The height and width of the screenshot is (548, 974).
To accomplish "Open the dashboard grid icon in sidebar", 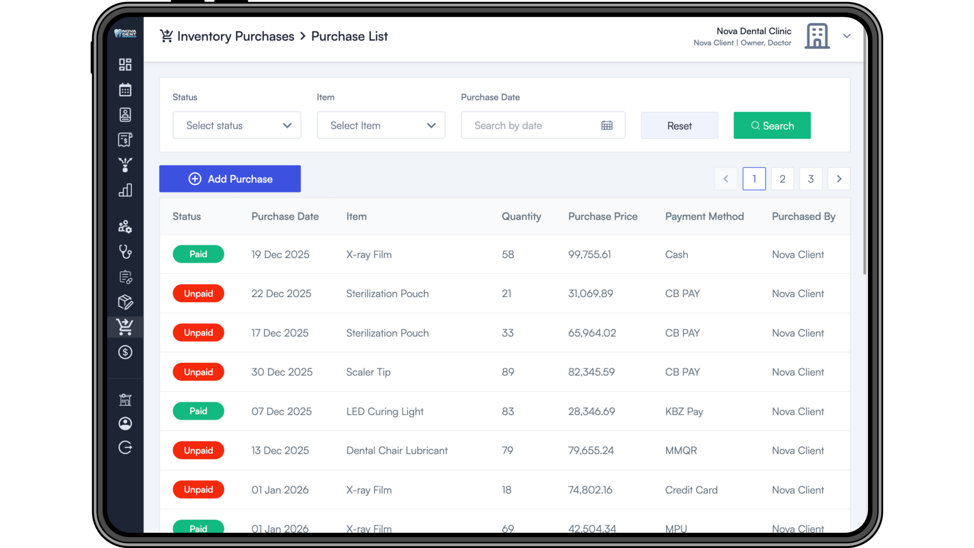I will 125,64.
